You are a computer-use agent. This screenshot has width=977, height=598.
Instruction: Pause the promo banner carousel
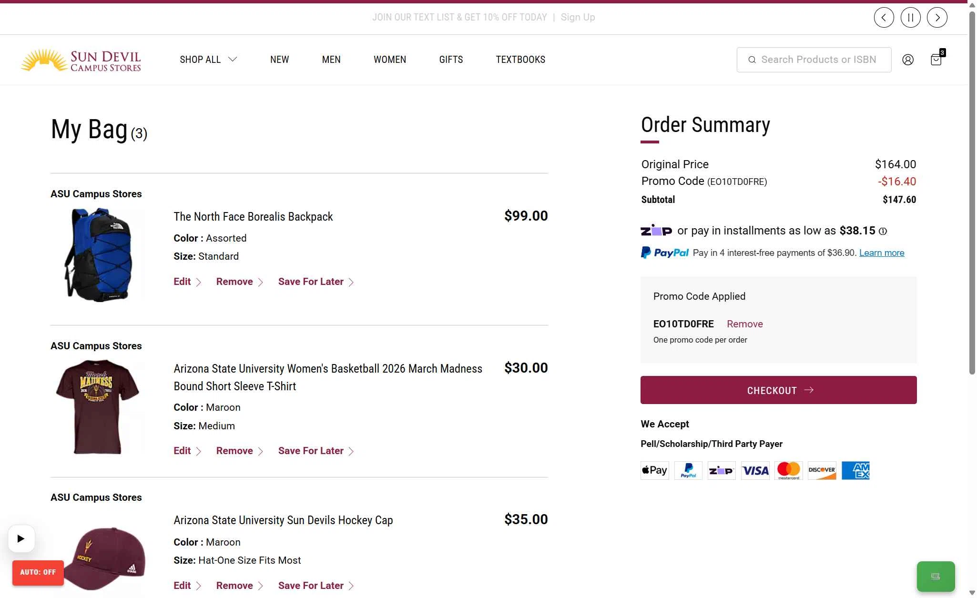click(x=910, y=18)
